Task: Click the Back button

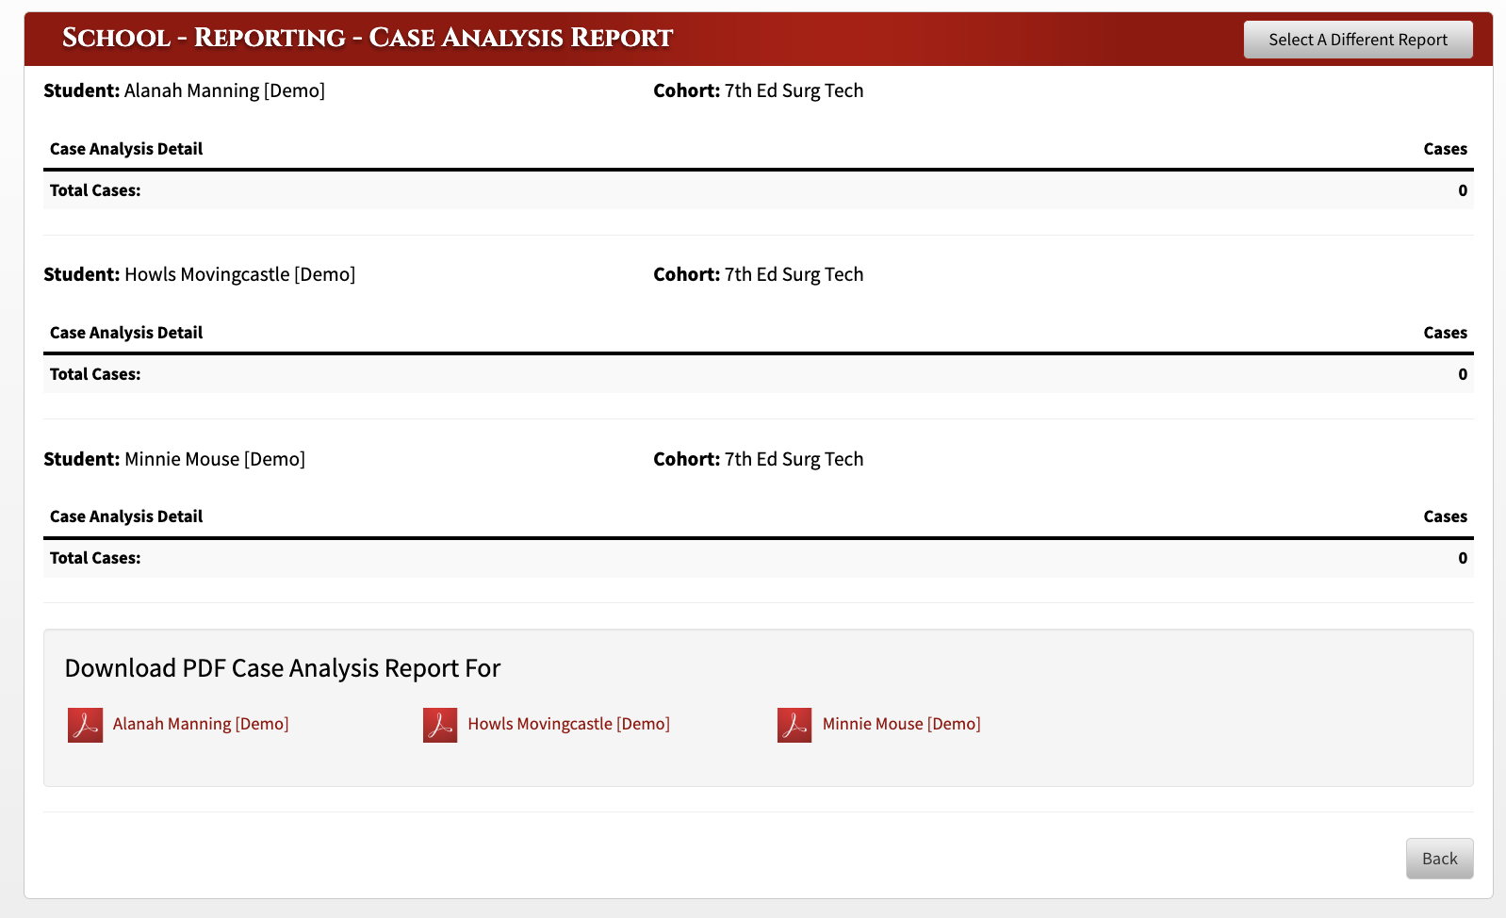Action: [x=1439, y=859]
